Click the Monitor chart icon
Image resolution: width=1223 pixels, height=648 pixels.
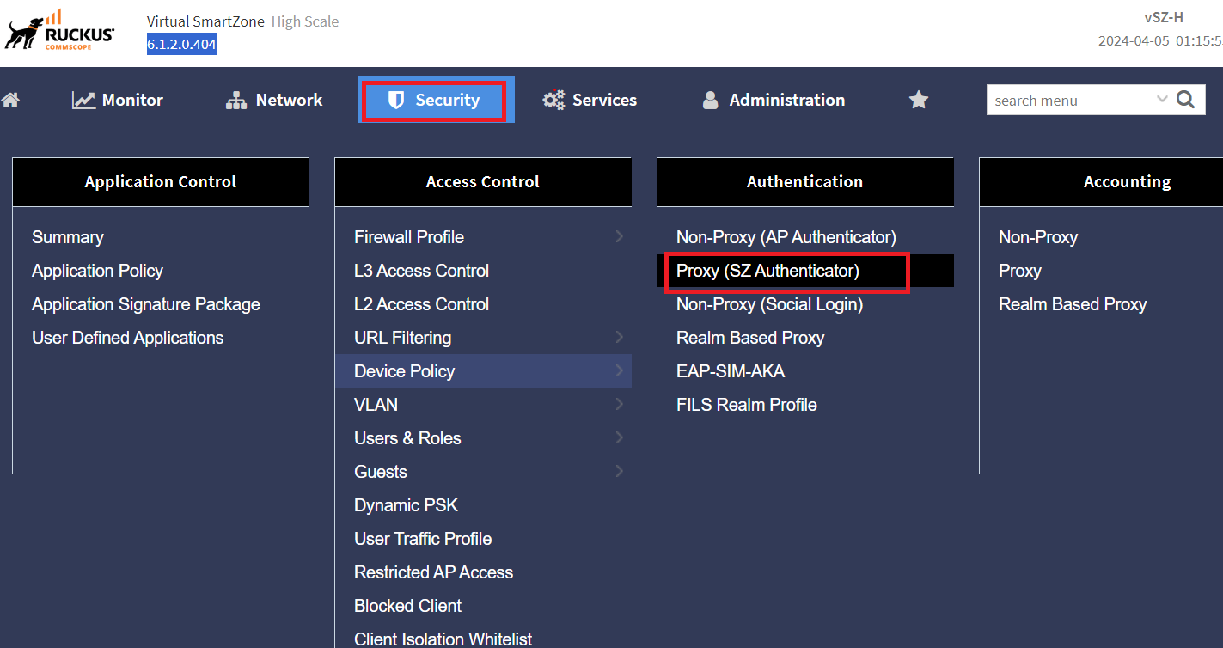(x=83, y=101)
